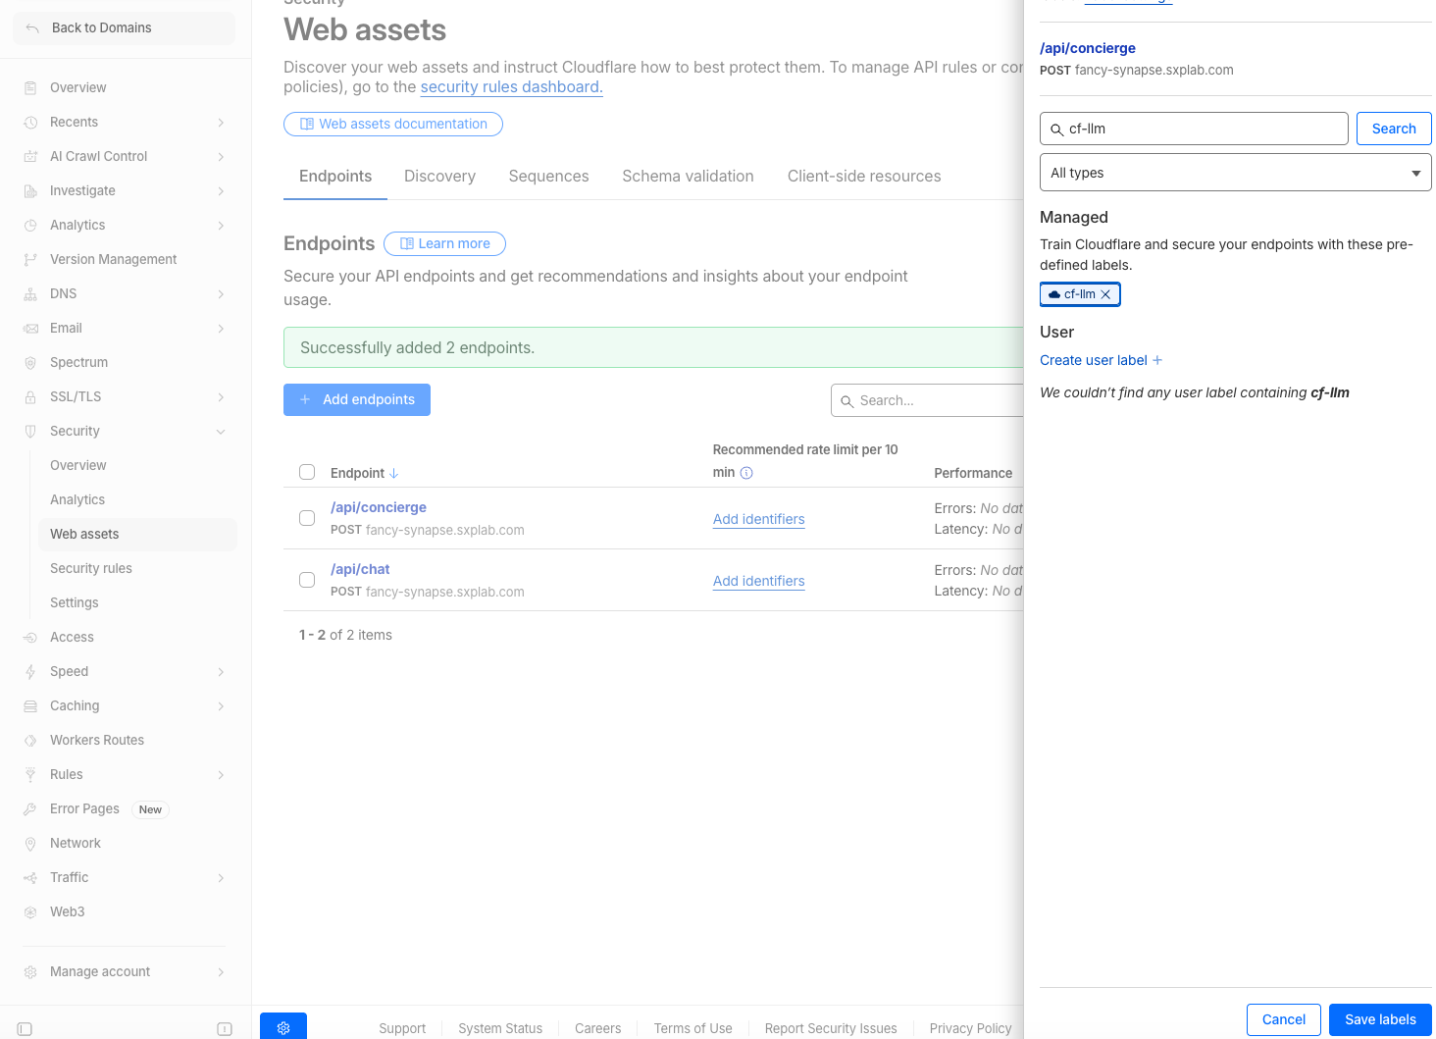Switch to the Endpoints tab

click(335, 177)
